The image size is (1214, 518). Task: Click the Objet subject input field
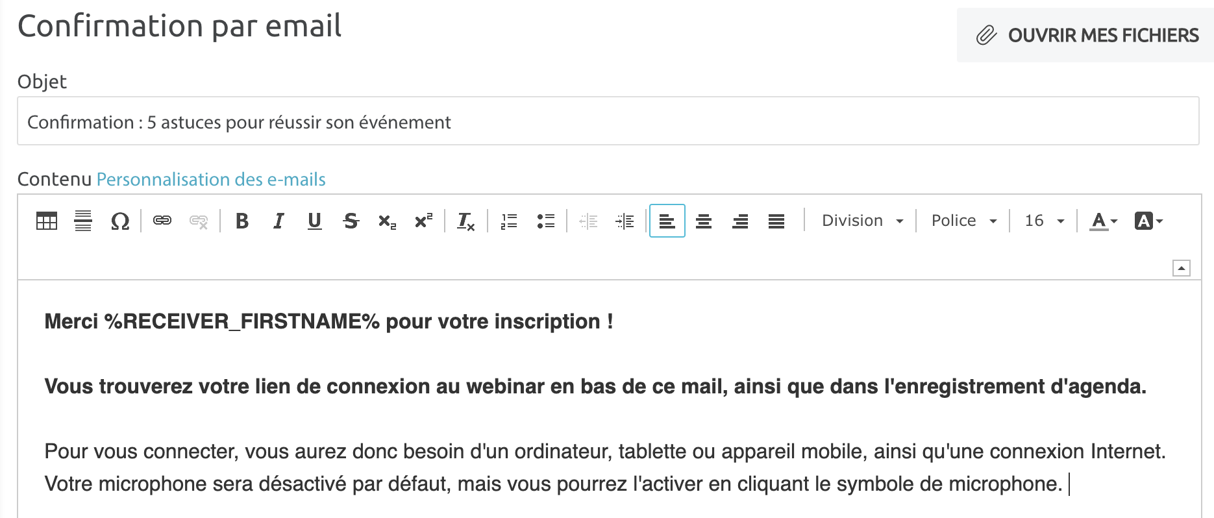608,122
